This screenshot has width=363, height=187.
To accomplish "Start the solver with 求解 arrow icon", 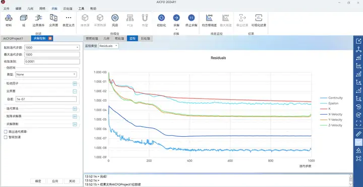I will click(176, 18).
